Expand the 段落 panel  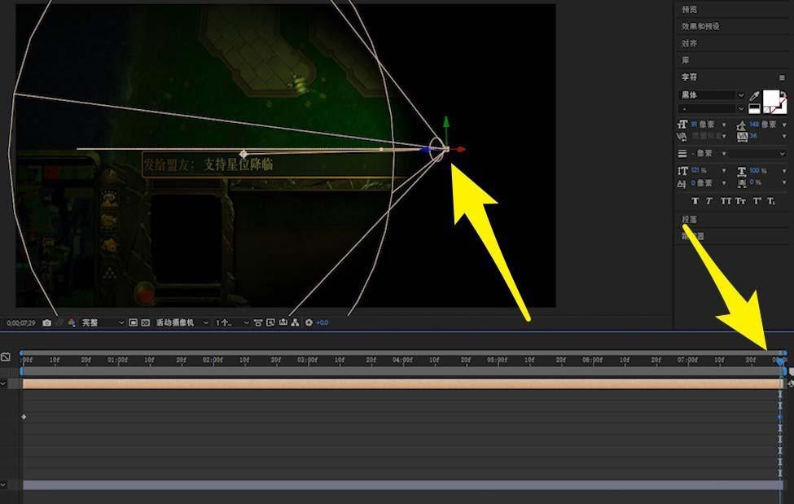[x=689, y=220]
